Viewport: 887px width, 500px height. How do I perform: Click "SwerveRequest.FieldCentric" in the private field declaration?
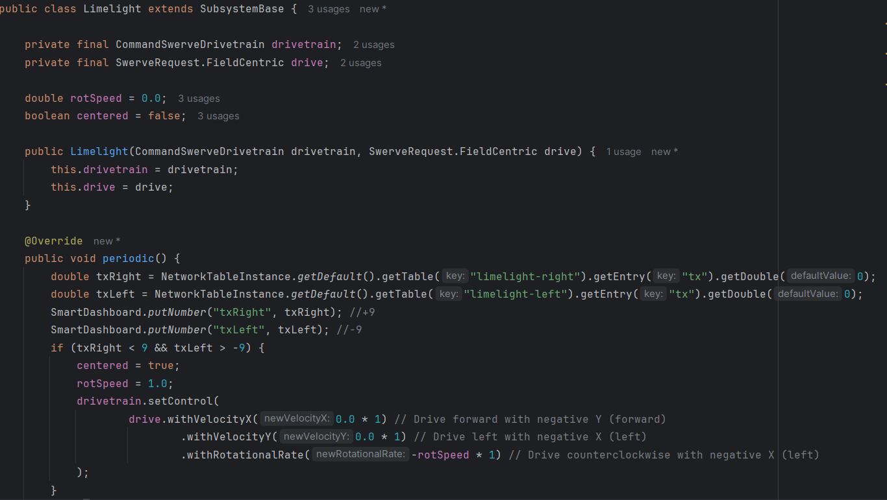click(200, 63)
